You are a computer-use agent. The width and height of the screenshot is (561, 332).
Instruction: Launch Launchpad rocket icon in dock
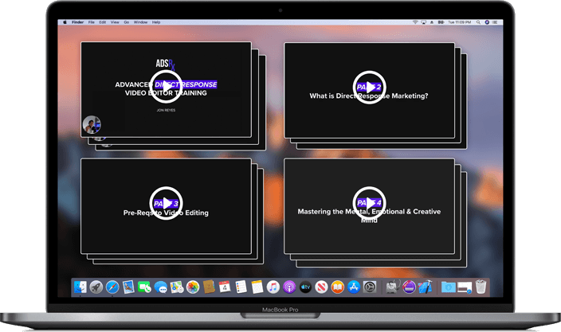tap(96, 287)
